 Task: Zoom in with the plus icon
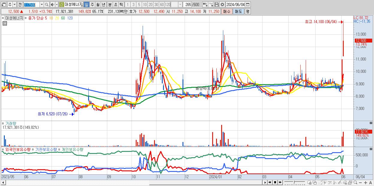coord(366,183)
